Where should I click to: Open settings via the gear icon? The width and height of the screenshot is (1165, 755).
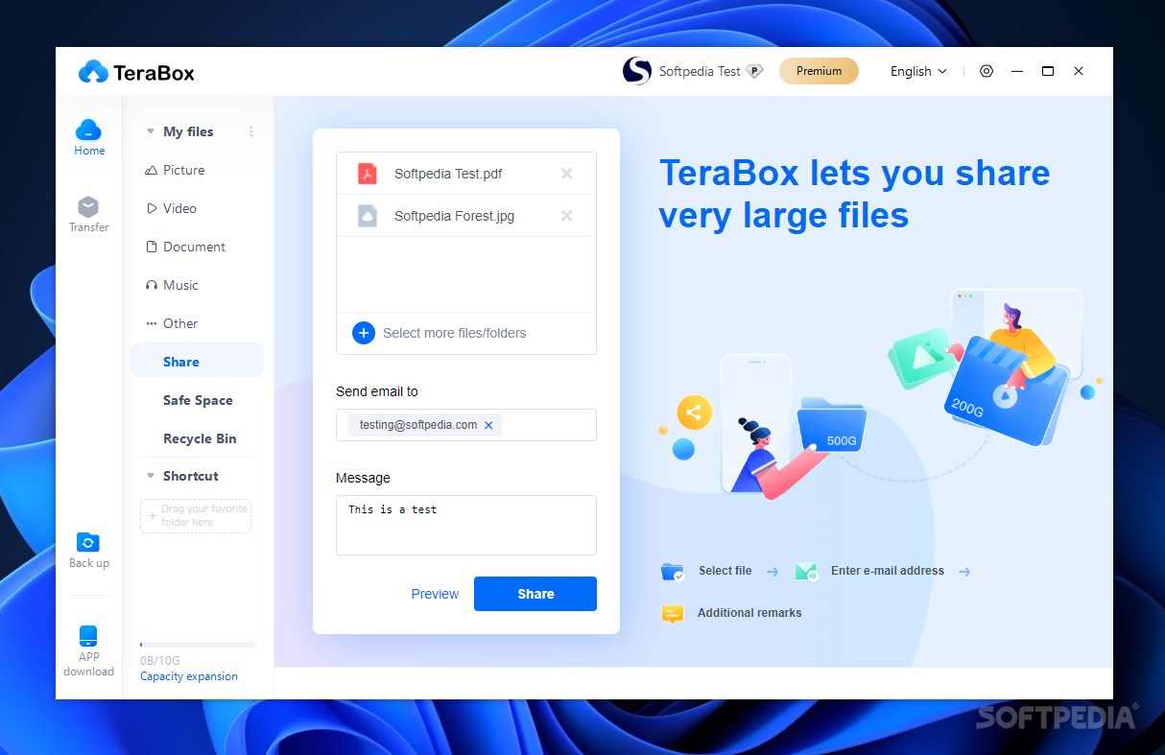point(987,71)
